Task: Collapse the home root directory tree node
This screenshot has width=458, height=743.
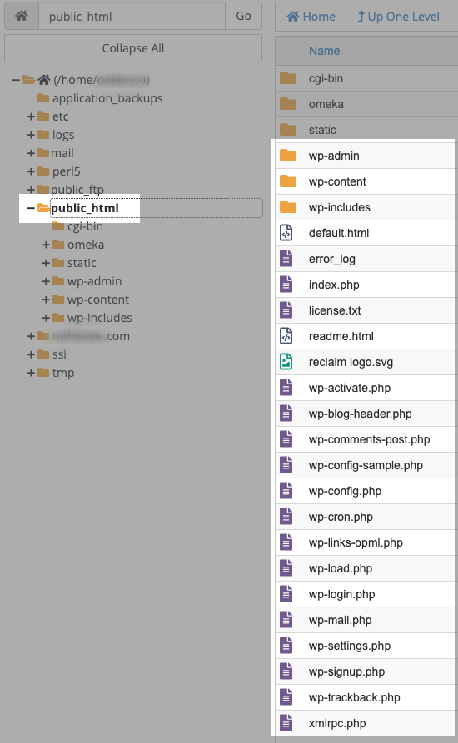Action: (x=16, y=80)
